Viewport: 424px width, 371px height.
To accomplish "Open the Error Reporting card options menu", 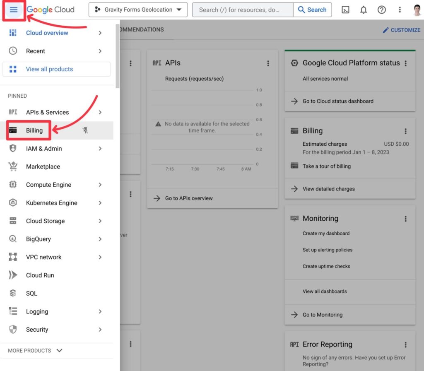I will click(x=405, y=344).
